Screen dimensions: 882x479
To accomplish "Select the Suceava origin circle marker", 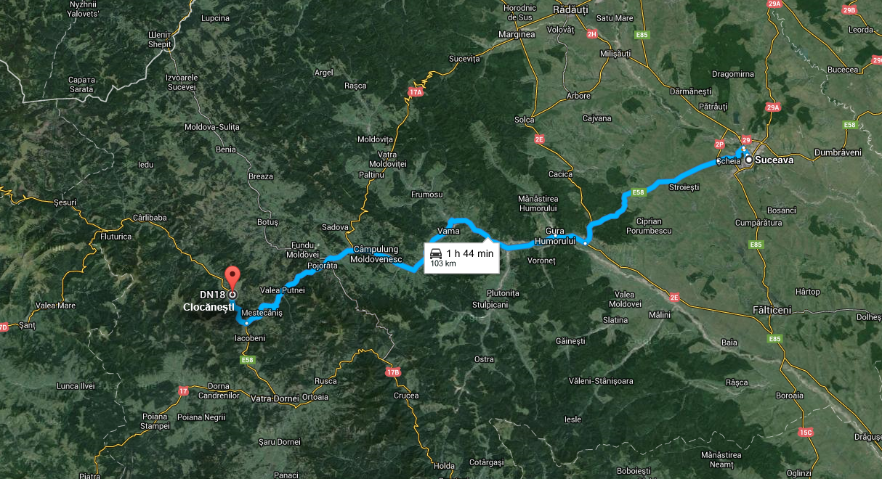I will click(748, 159).
